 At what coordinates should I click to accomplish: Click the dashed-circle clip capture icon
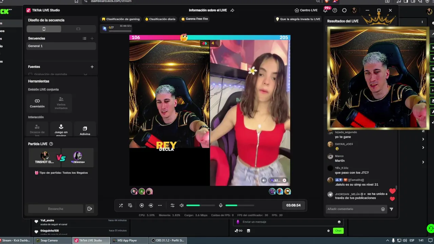click(151, 205)
